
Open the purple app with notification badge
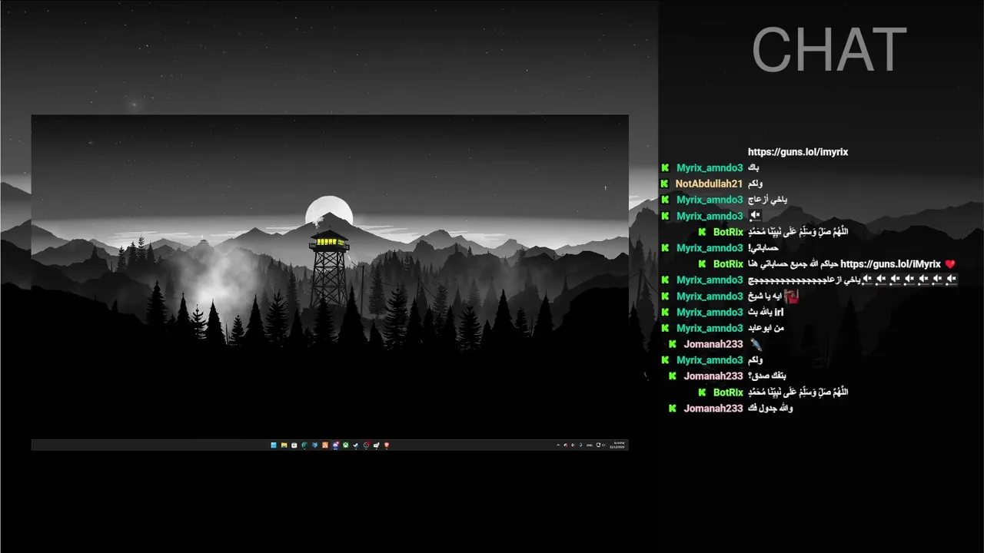335,445
